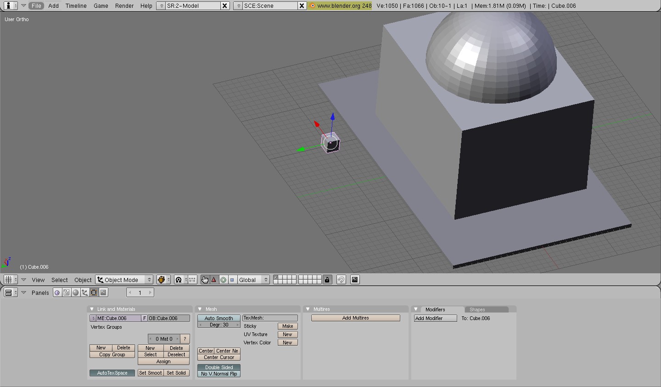Viewport: 661px width, 387px height.
Task: Open the 3D view Select menu
Action: click(59, 280)
